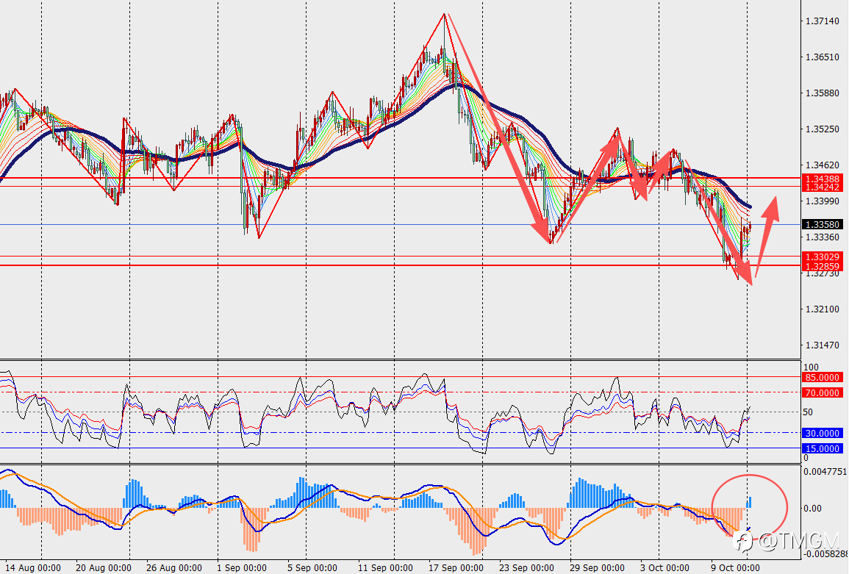Click the 85.0000 overbought level label

pos(822,378)
